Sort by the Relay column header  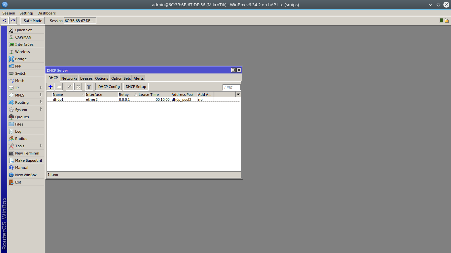[128, 95]
